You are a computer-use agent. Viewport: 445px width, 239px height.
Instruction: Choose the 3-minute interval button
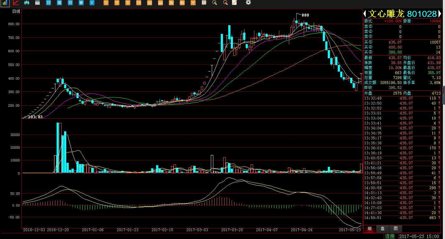117,3
